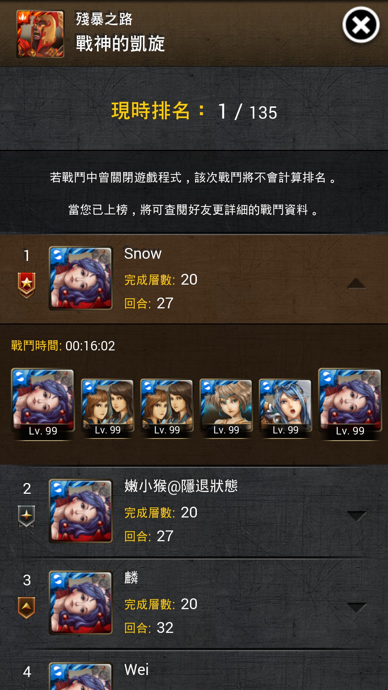This screenshot has width=388, height=690.
Task: Tap the war god stage icon in header
Action: tap(40, 34)
